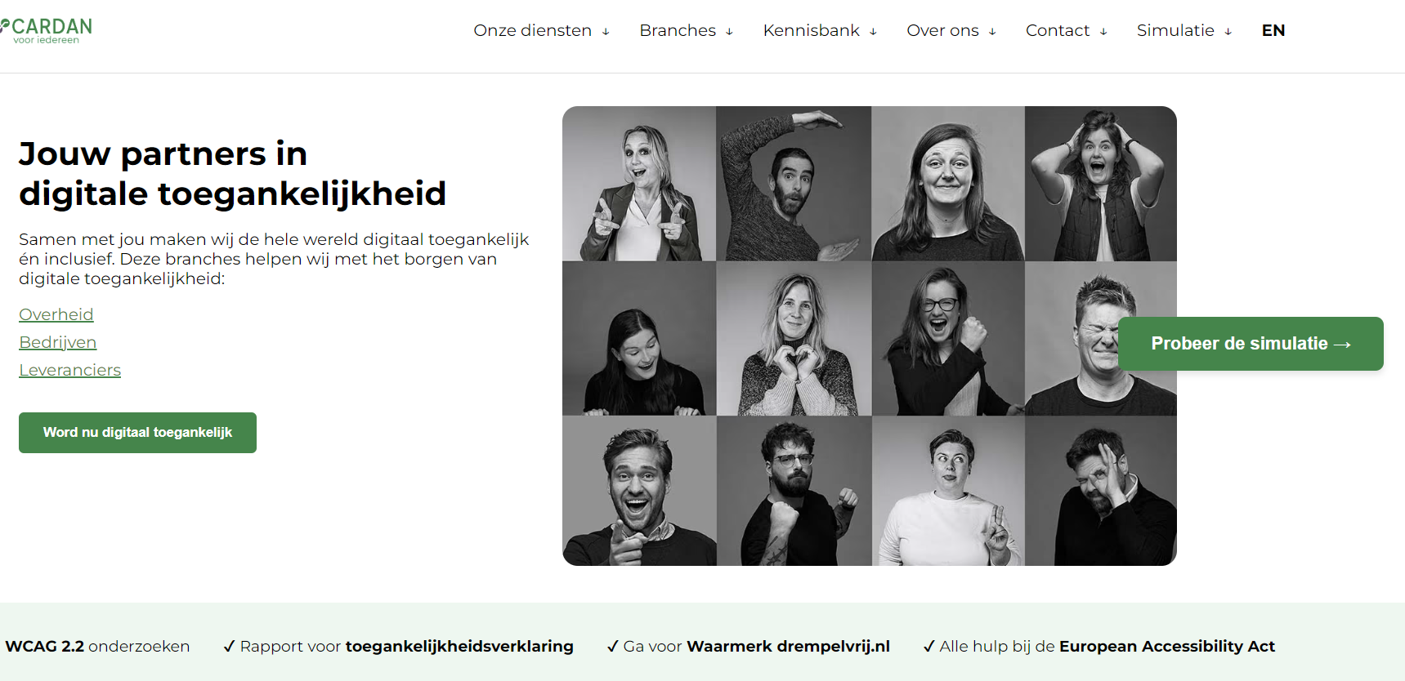1405x681 pixels.
Task: Open the Contact menu item
Action: [x=1058, y=30]
